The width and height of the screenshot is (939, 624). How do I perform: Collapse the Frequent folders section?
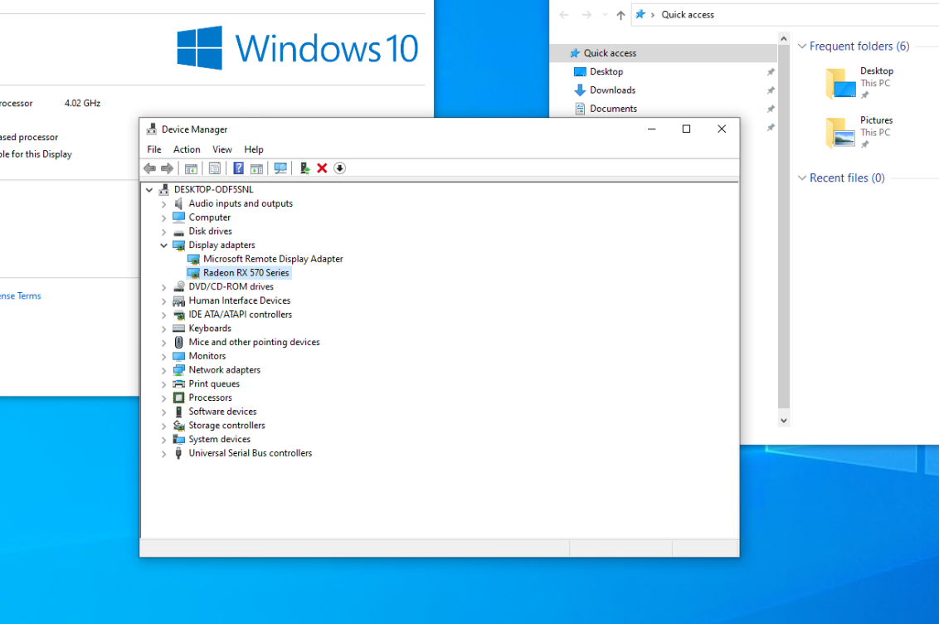click(802, 46)
